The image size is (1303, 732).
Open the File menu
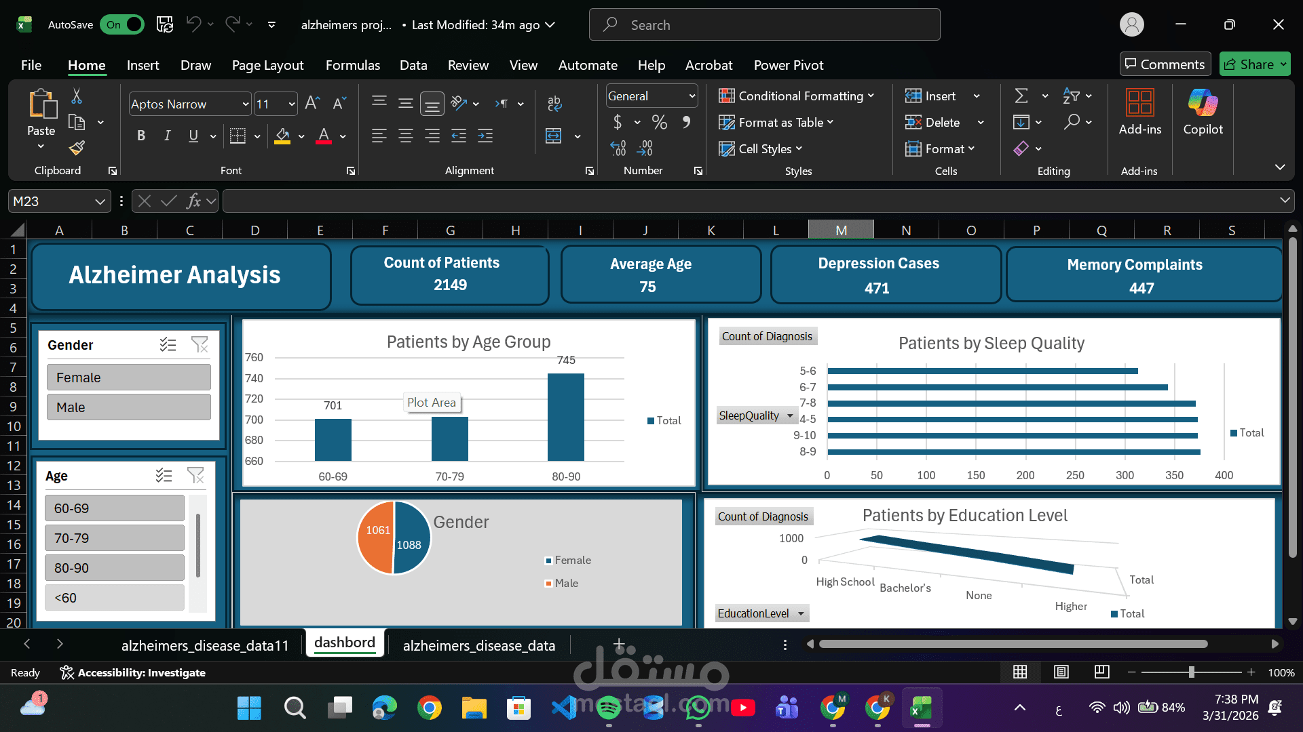[31, 65]
